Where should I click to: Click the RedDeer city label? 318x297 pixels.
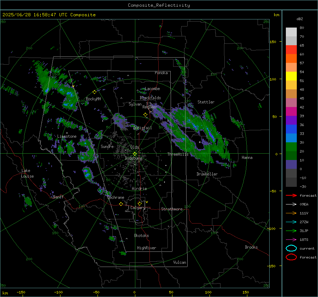click(x=150, y=107)
